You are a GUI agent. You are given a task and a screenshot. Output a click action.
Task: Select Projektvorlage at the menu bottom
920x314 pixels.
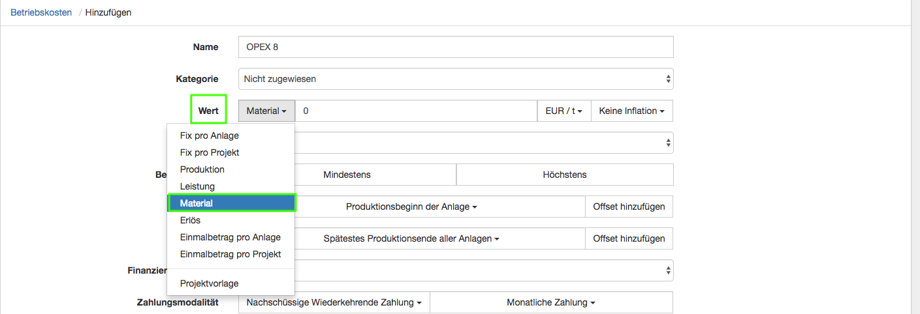point(210,283)
